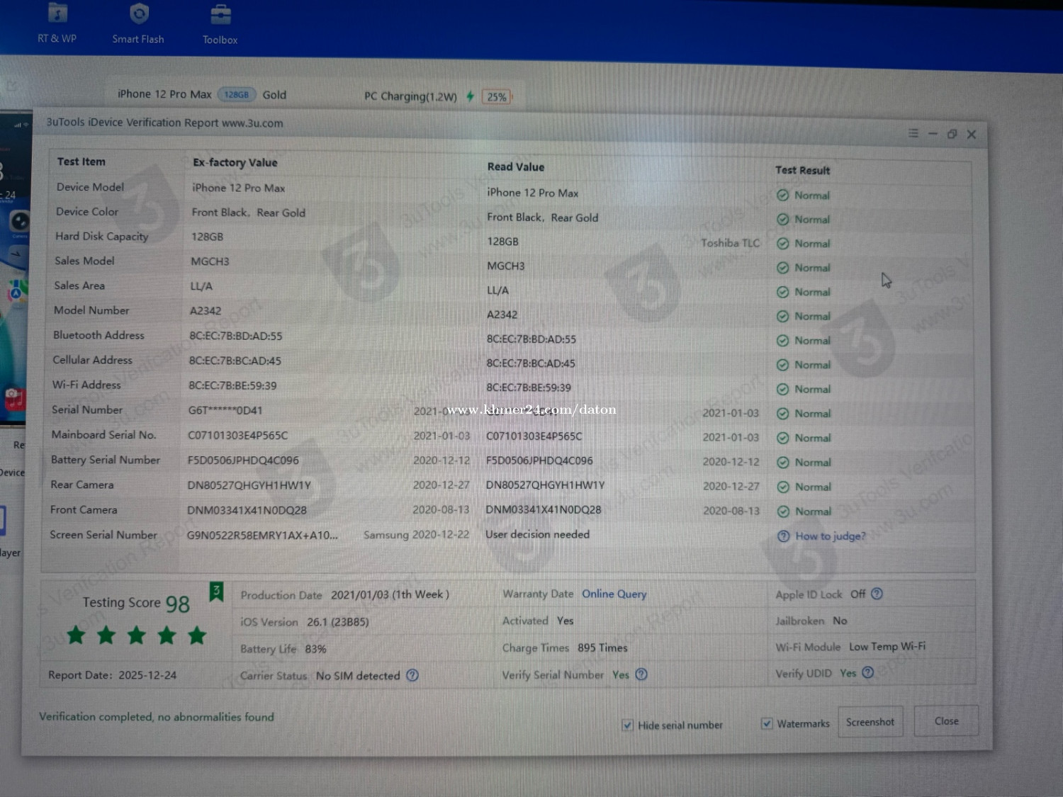This screenshot has height=797, width=1063.
Task: Click the Testing Score five-star rating
Action: pyautogui.click(x=136, y=635)
